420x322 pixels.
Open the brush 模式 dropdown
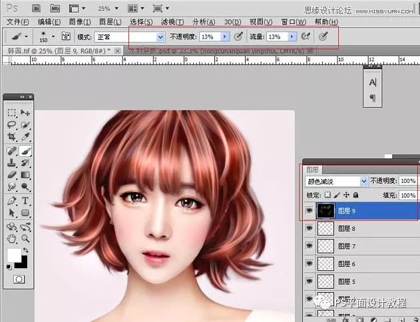click(160, 37)
